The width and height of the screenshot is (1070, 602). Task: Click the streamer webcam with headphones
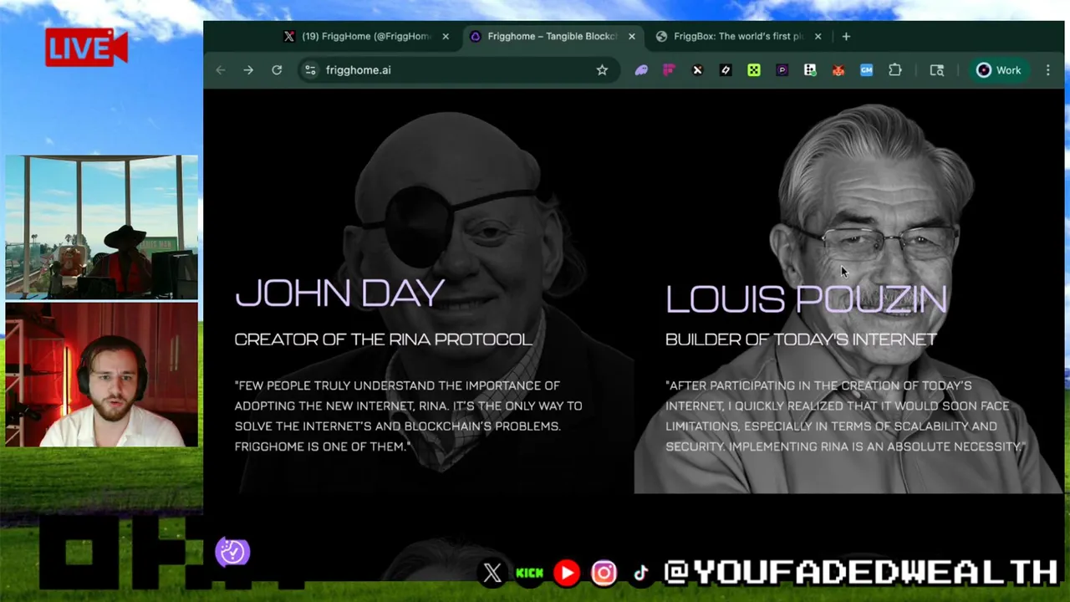(102, 375)
